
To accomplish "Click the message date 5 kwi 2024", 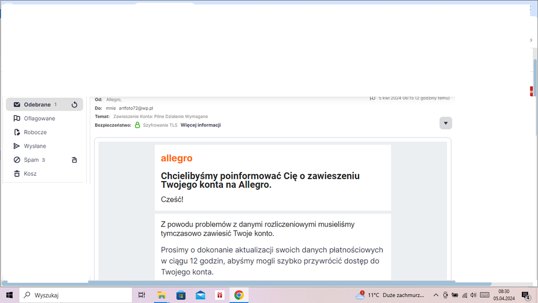I will coord(414,98).
